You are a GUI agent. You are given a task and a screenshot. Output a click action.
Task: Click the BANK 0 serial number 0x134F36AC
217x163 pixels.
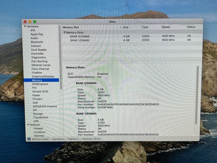tap(105, 107)
